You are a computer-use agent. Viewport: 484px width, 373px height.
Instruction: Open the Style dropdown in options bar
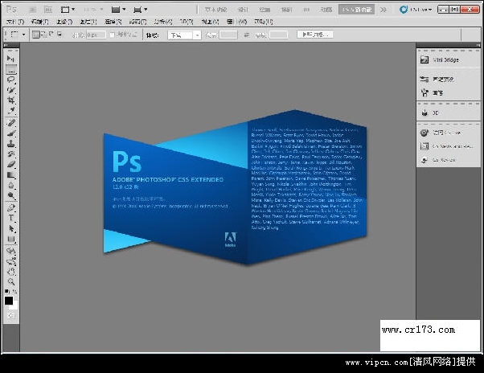point(184,35)
